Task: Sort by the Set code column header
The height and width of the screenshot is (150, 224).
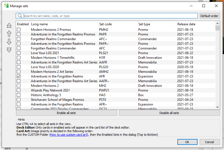Action: (118, 24)
